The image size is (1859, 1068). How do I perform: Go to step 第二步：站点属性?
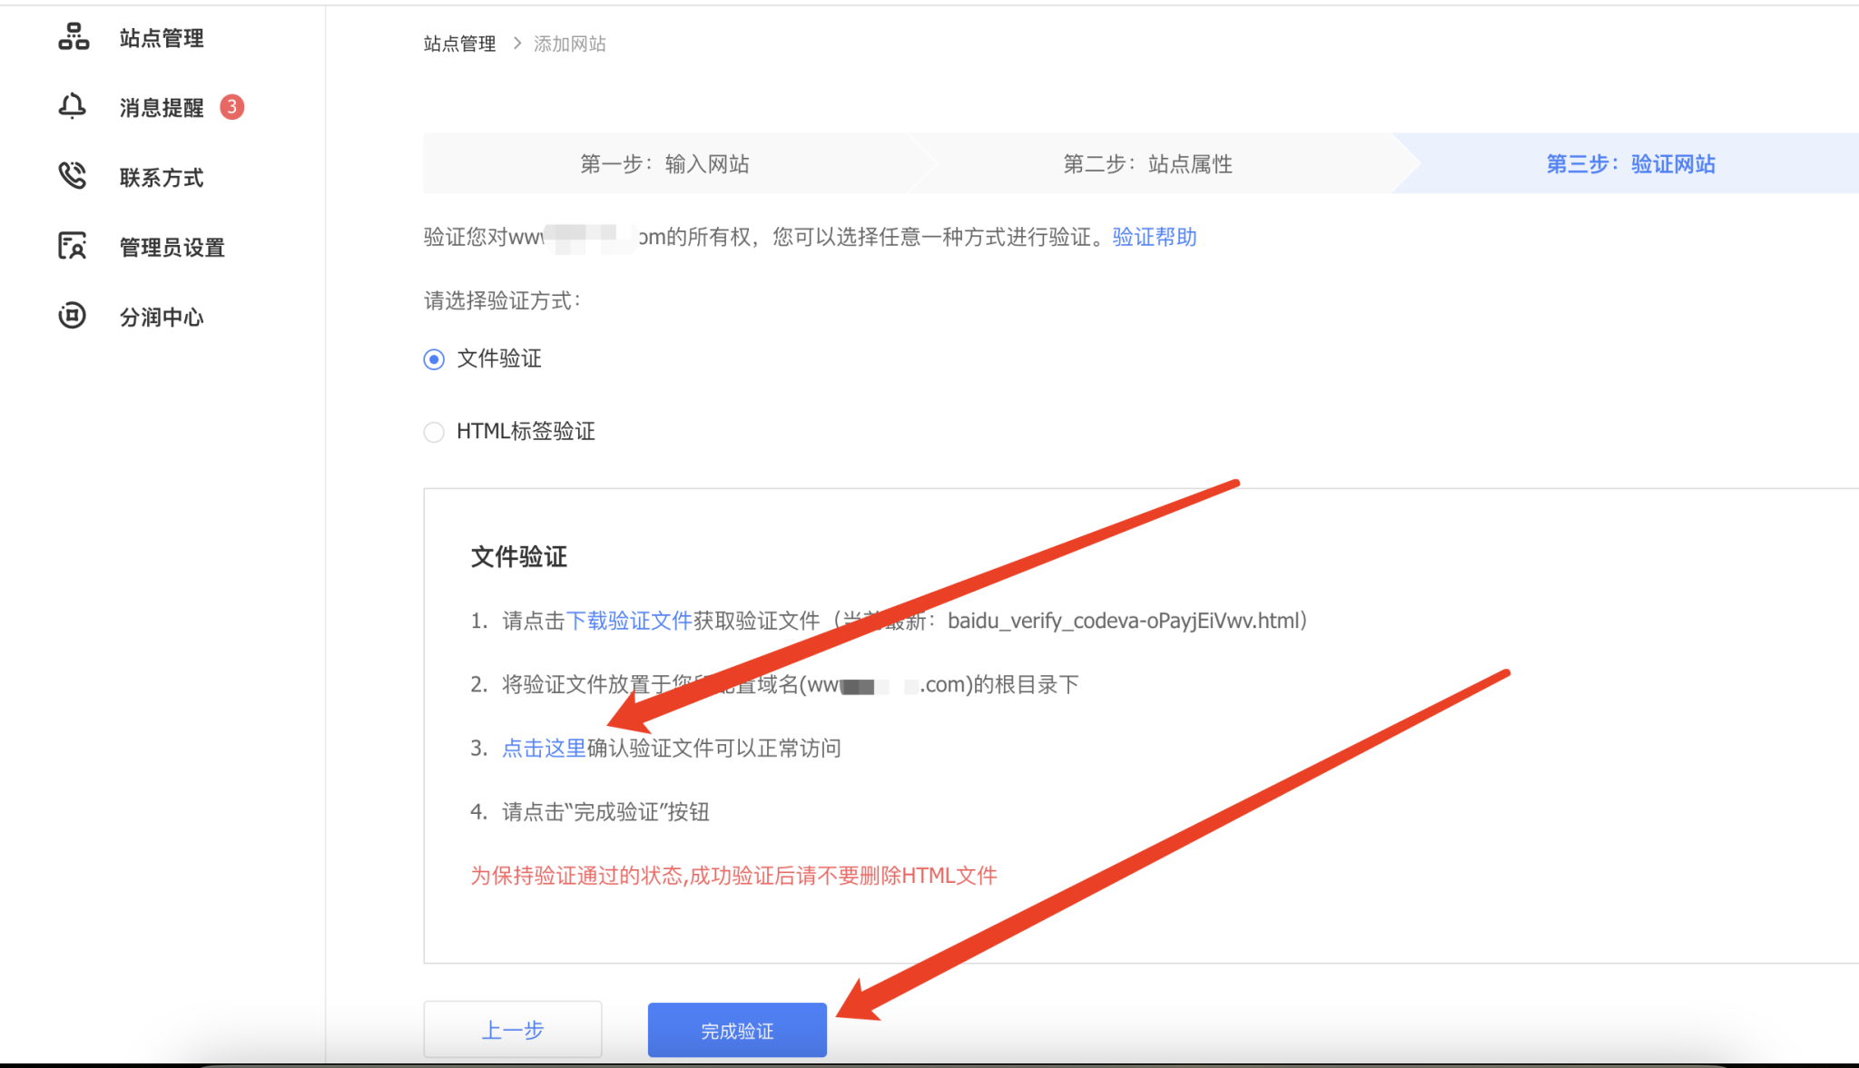click(x=1147, y=164)
